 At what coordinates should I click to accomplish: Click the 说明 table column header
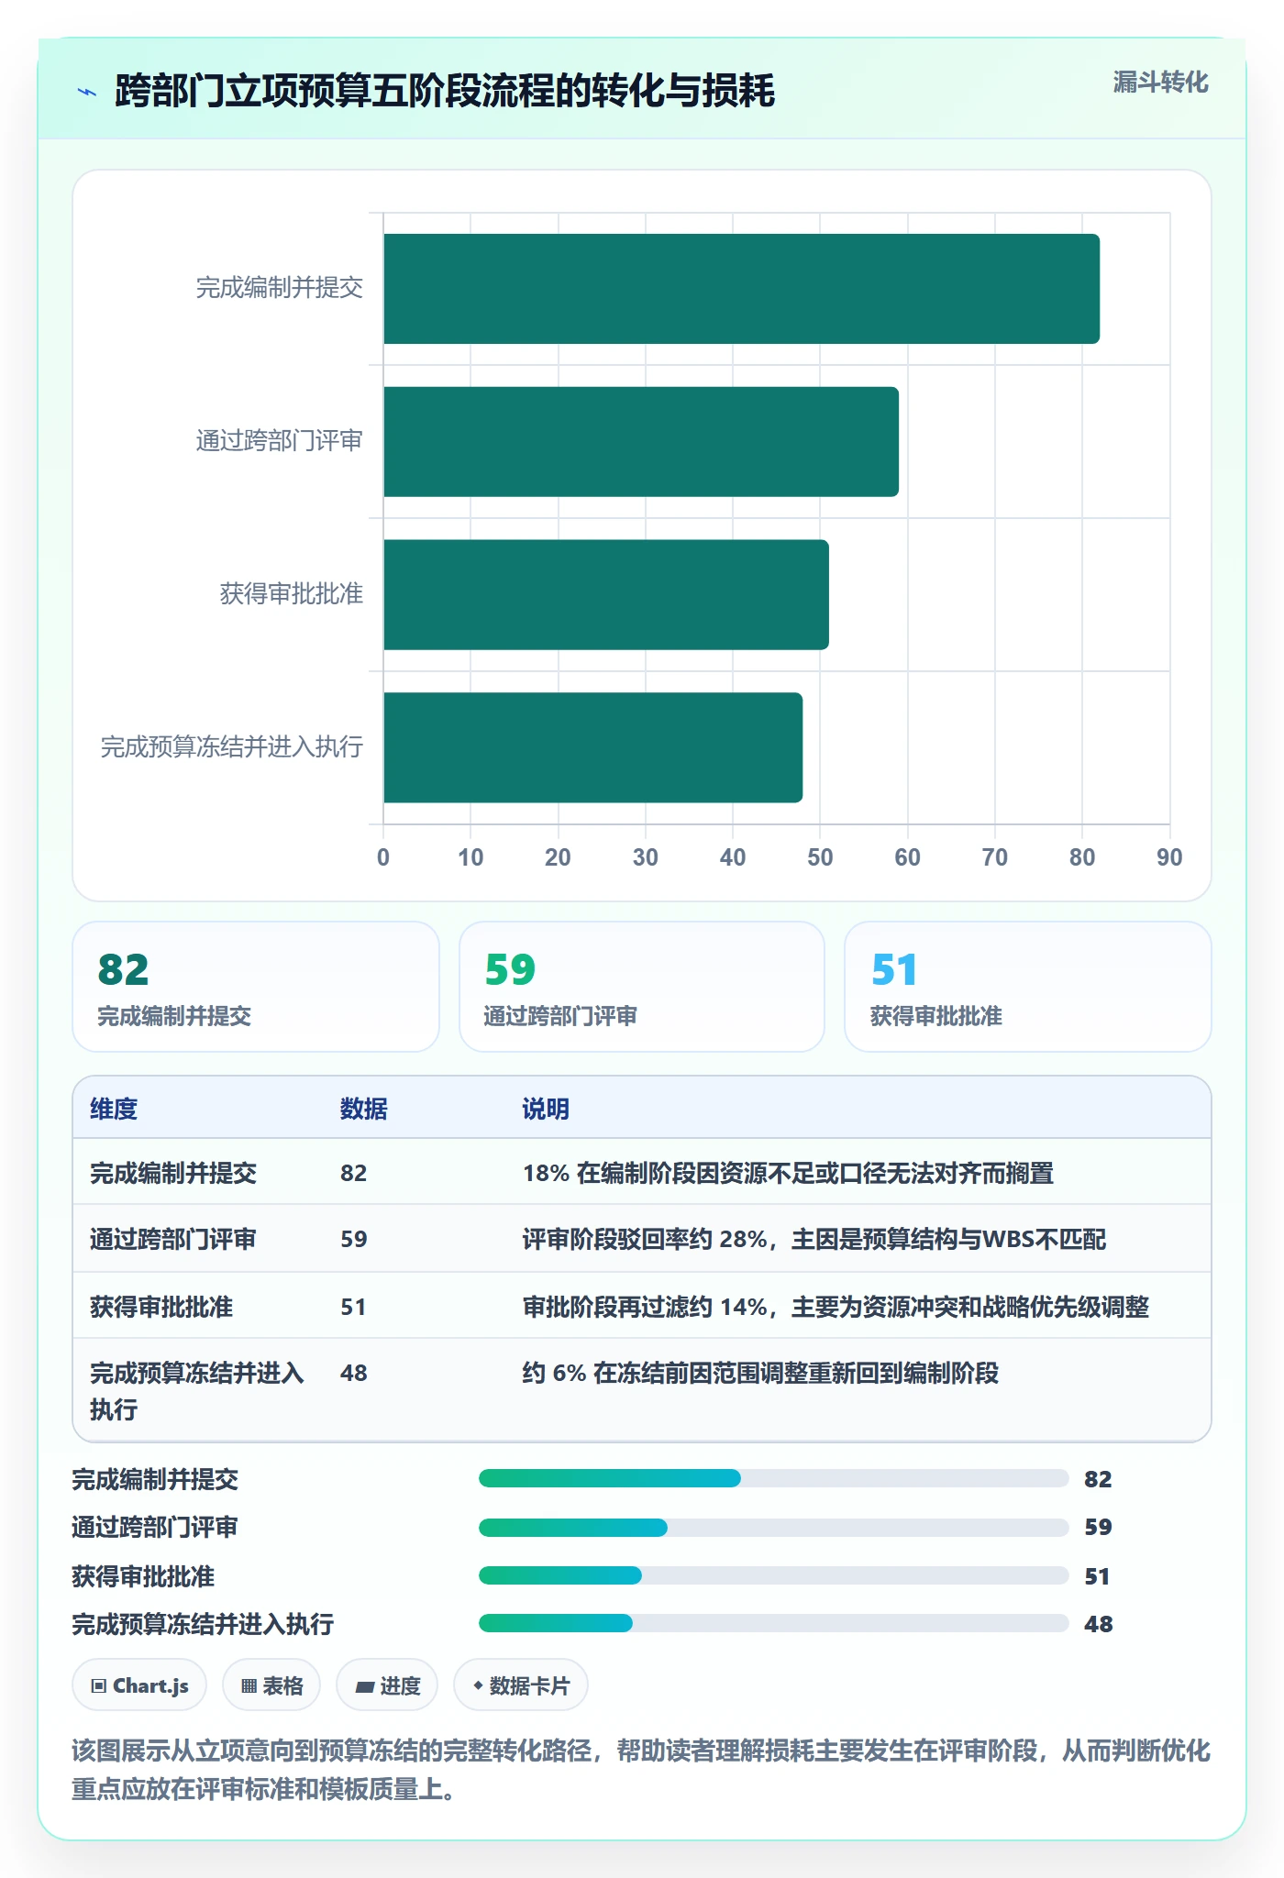tap(546, 1109)
